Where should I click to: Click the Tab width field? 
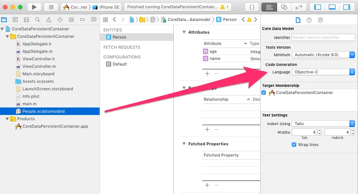[304, 132]
